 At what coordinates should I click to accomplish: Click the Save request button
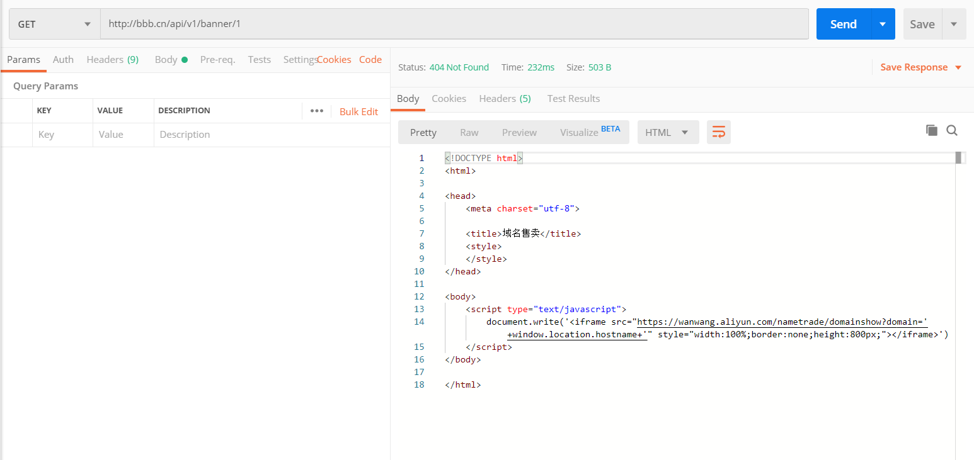click(x=922, y=24)
